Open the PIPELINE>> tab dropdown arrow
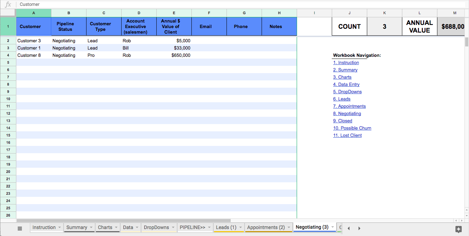The image size is (469, 236). (x=209, y=228)
